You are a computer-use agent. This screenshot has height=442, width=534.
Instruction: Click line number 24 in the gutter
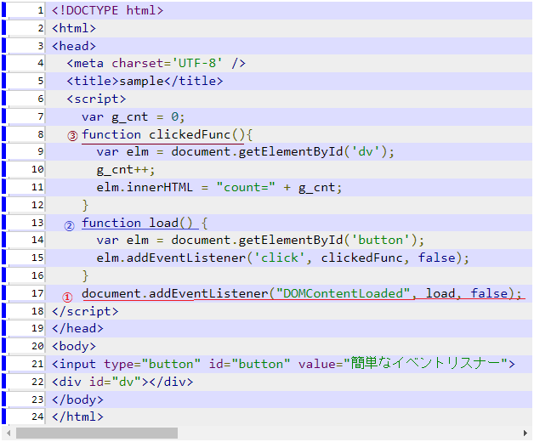tap(37, 416)
